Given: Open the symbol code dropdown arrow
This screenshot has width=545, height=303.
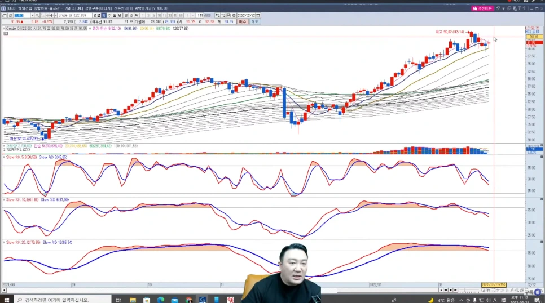Looking at the screenshot, I should coord(32,16).
